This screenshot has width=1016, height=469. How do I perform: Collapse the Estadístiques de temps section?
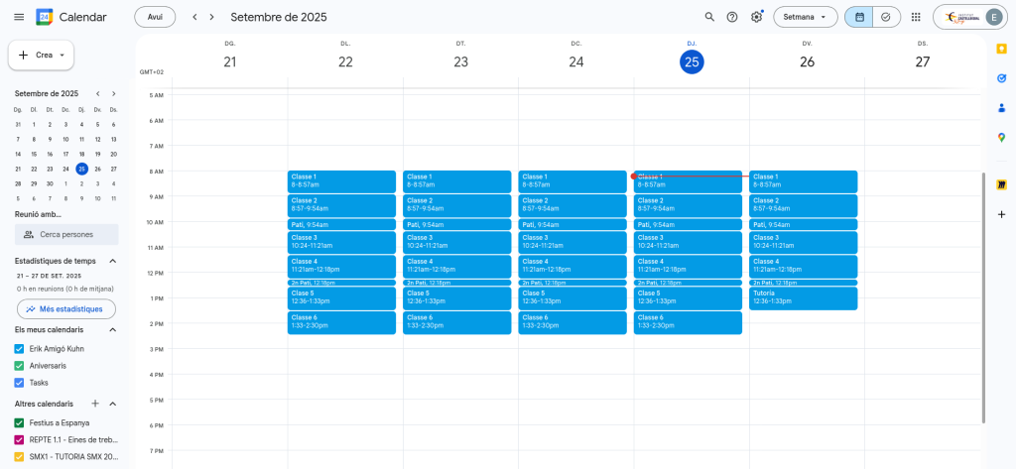pyautogui.click(x=112, y=261)
